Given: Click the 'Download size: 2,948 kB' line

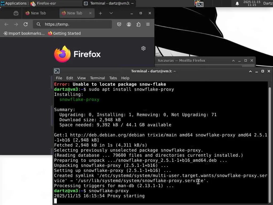Looking at the screenshot, I should point(90,120).
